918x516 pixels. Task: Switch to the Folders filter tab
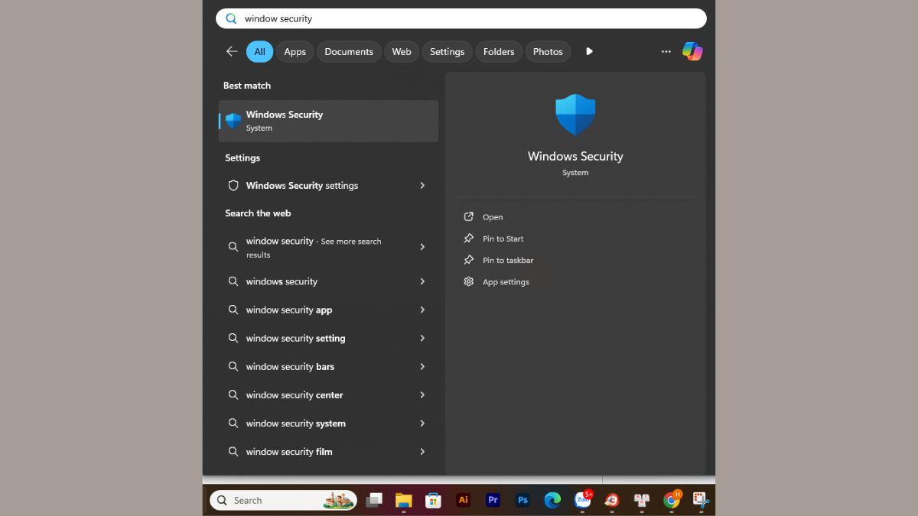click(499, 51)
